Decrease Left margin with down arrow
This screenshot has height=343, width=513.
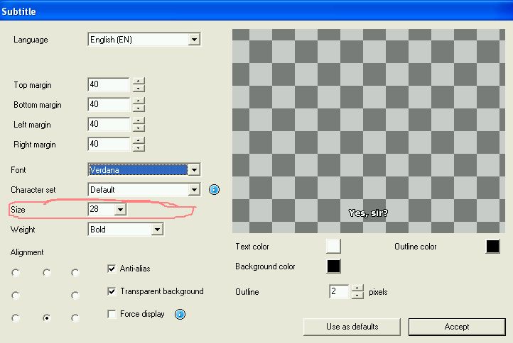[139, 128]
